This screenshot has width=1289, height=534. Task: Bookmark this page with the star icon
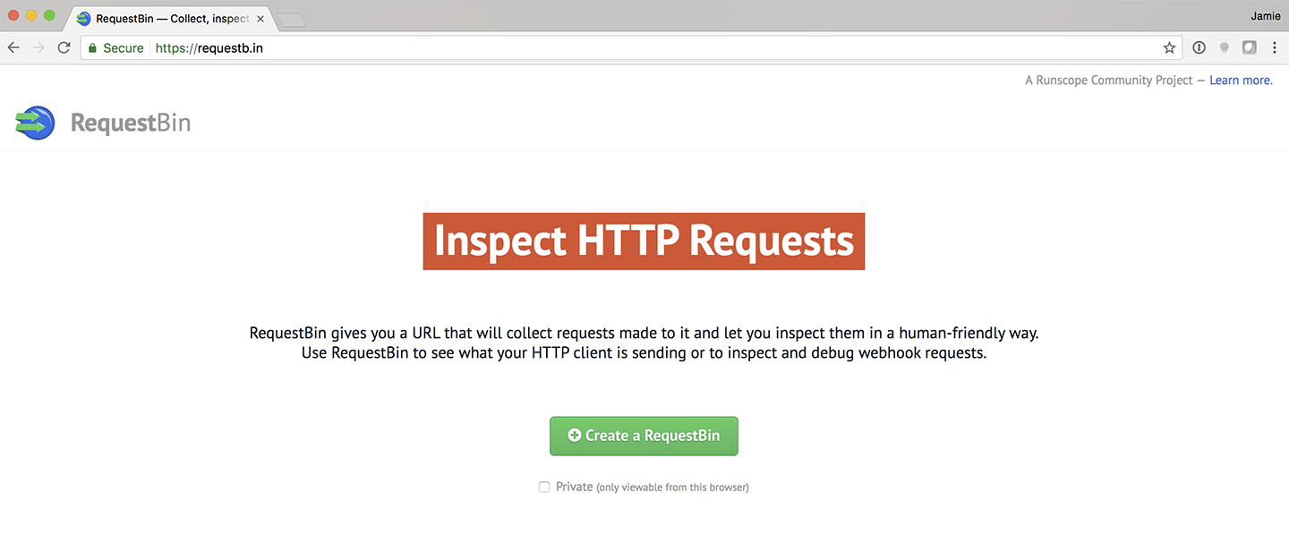point(1169,48)
